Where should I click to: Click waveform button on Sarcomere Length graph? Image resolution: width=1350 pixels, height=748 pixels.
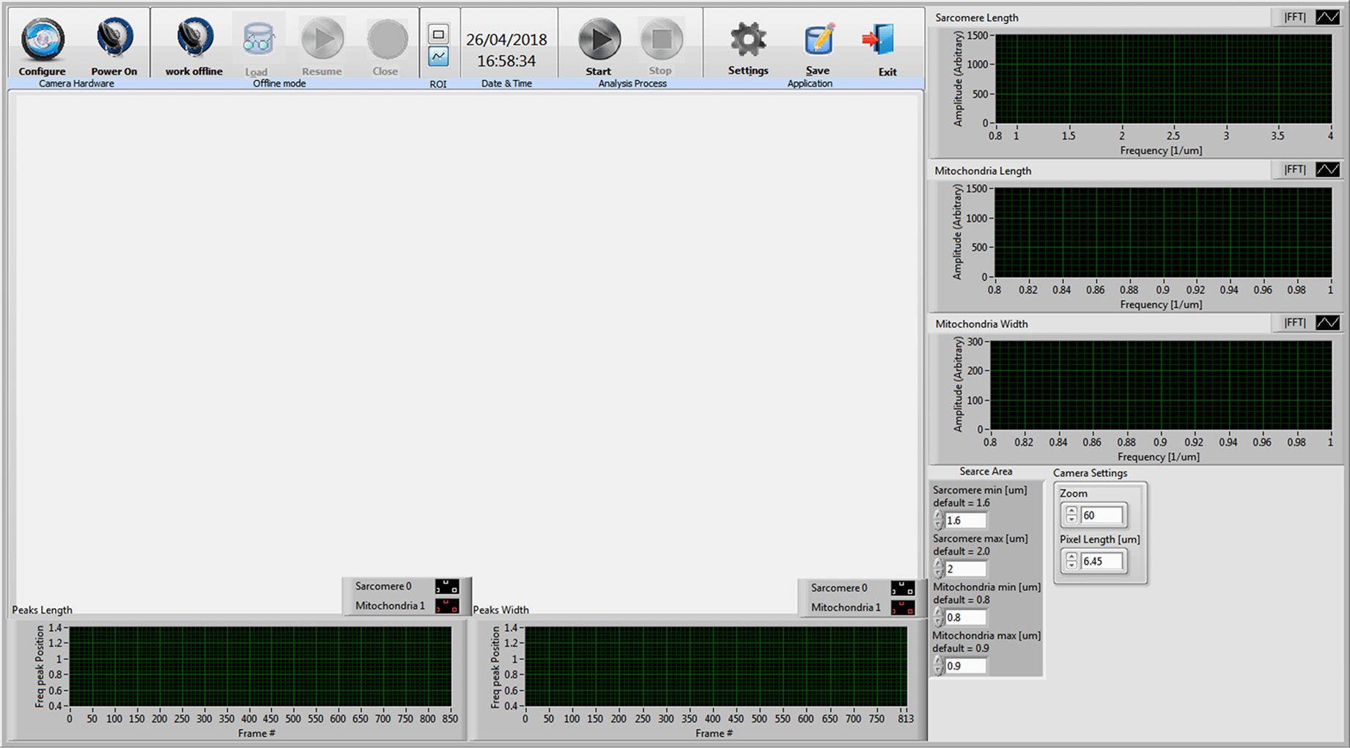pos(1327,17)
